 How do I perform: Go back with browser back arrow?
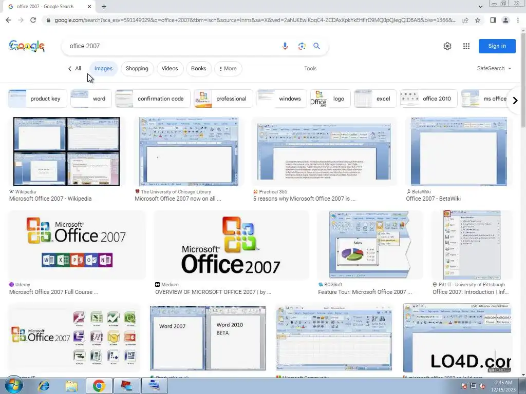(x=8, y=20)
